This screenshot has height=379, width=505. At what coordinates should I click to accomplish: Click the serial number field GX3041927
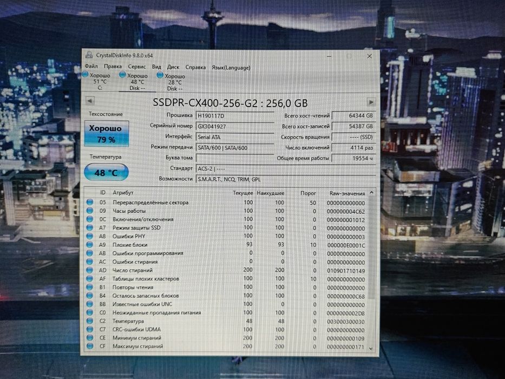[x=234, y=126]
